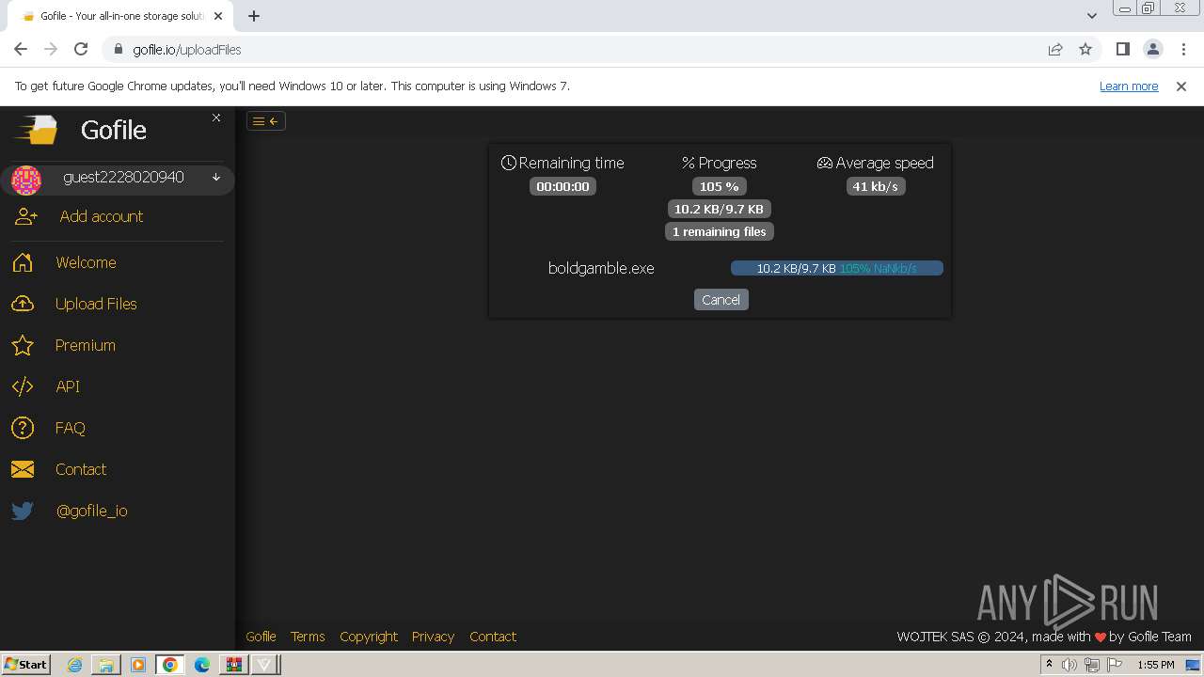Click the Contact envelope icon in the sidebar

tap(23, 469)
